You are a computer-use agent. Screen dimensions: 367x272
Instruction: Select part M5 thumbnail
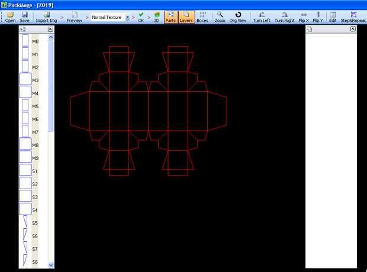[25, 105]
